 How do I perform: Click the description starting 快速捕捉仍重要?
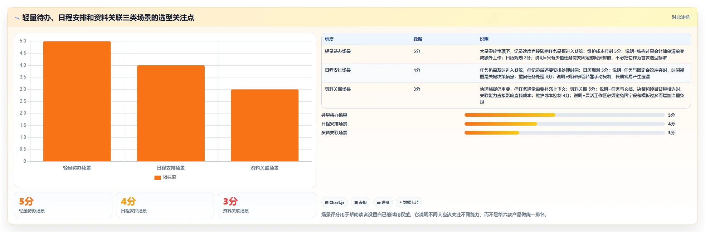point(582,95)
